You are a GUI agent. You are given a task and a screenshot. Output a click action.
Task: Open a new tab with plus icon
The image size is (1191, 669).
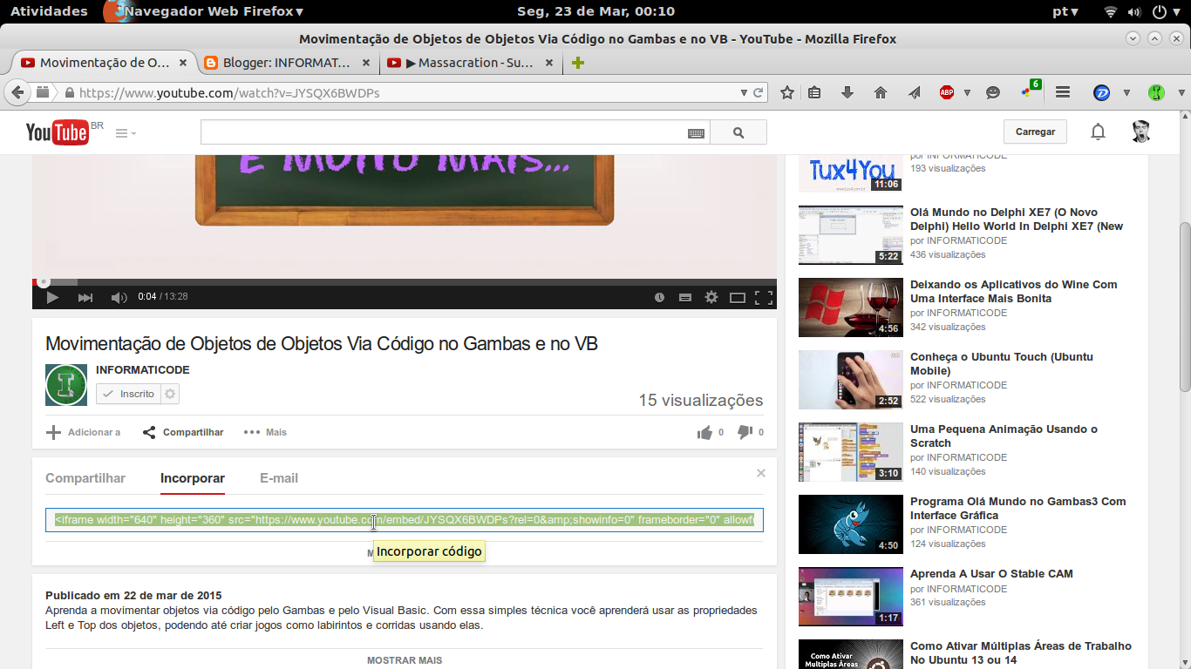coord(577,63)
